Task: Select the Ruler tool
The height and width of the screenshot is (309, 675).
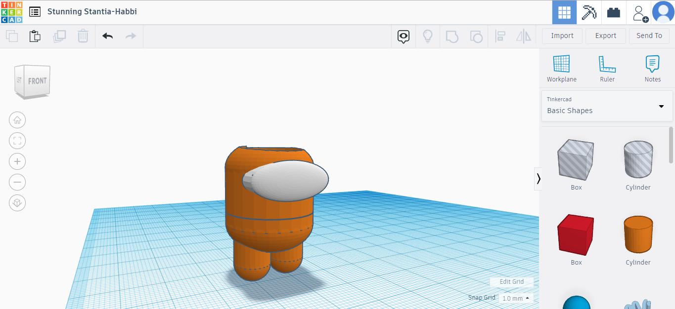Action: (607, 69)
